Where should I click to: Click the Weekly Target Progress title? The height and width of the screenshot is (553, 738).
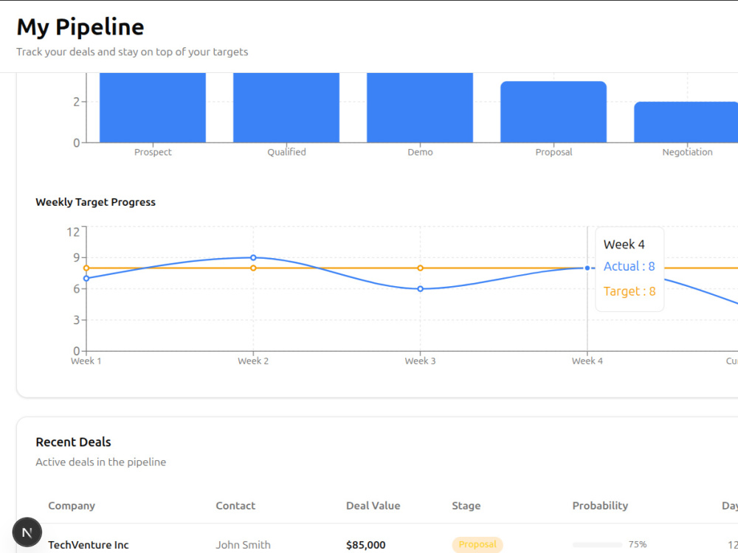click(x=95, y=202)
